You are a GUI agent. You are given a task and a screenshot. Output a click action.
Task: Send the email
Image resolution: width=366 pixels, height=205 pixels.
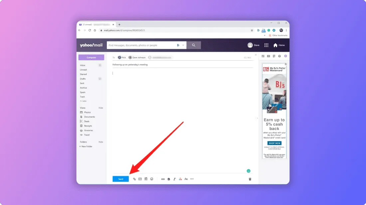121,179
